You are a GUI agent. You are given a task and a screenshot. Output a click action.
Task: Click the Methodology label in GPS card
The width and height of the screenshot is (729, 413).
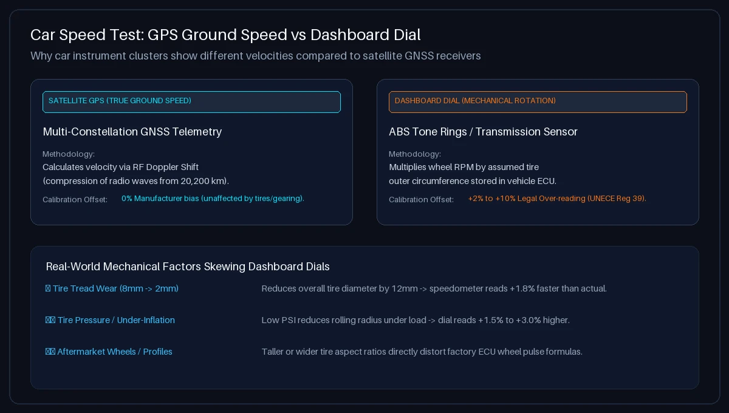point(69,154)
